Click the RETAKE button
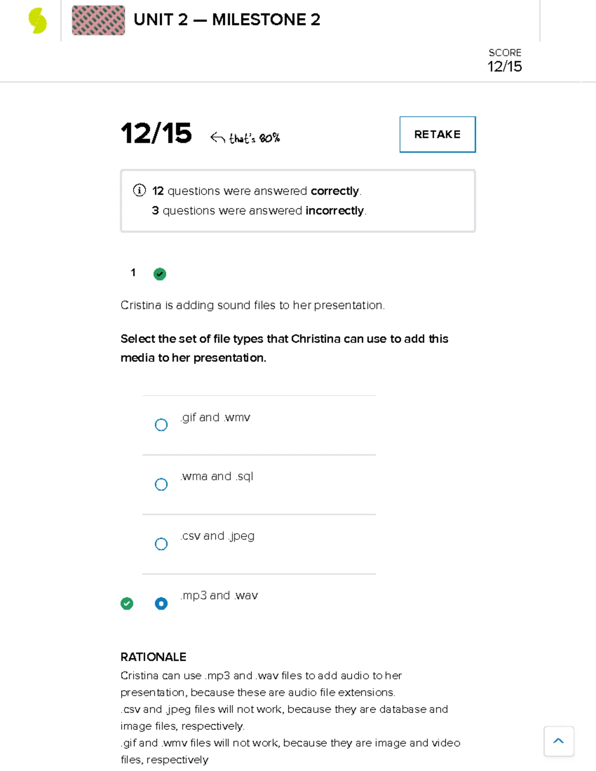 point(438,135)
